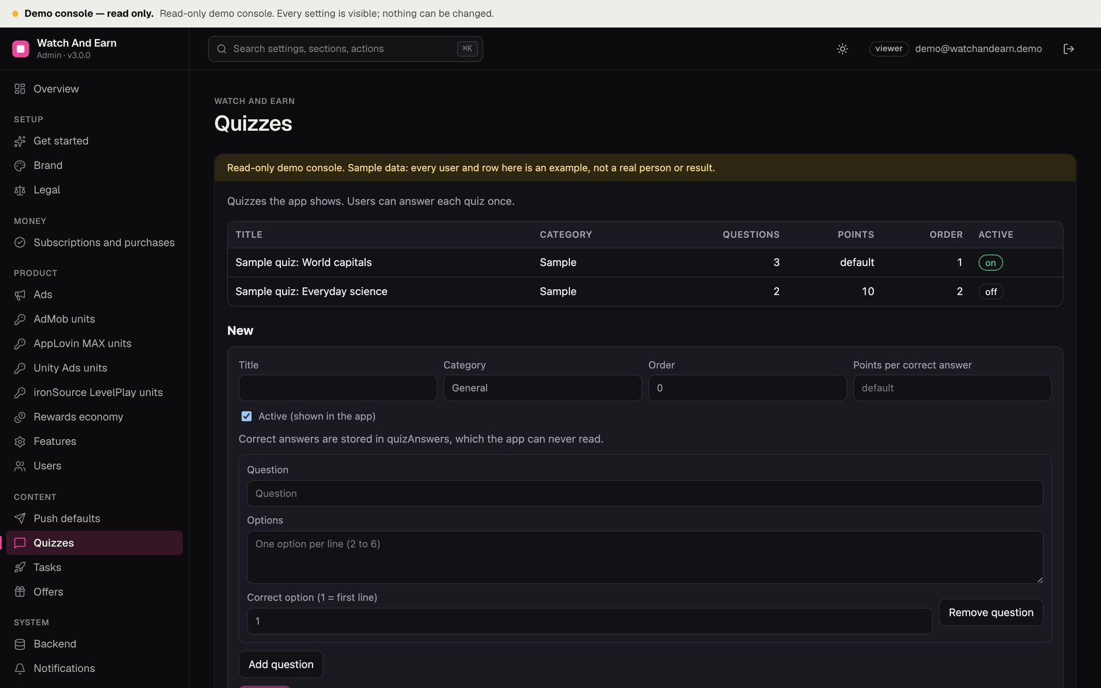Click the Options textarea, one option per line
1101x688 pixels.
click(645, 557)
